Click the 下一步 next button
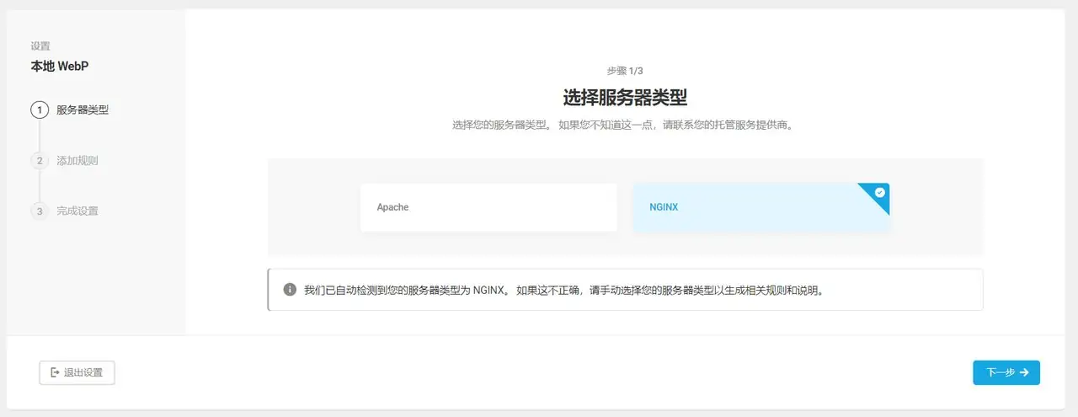 [1006, 372]
